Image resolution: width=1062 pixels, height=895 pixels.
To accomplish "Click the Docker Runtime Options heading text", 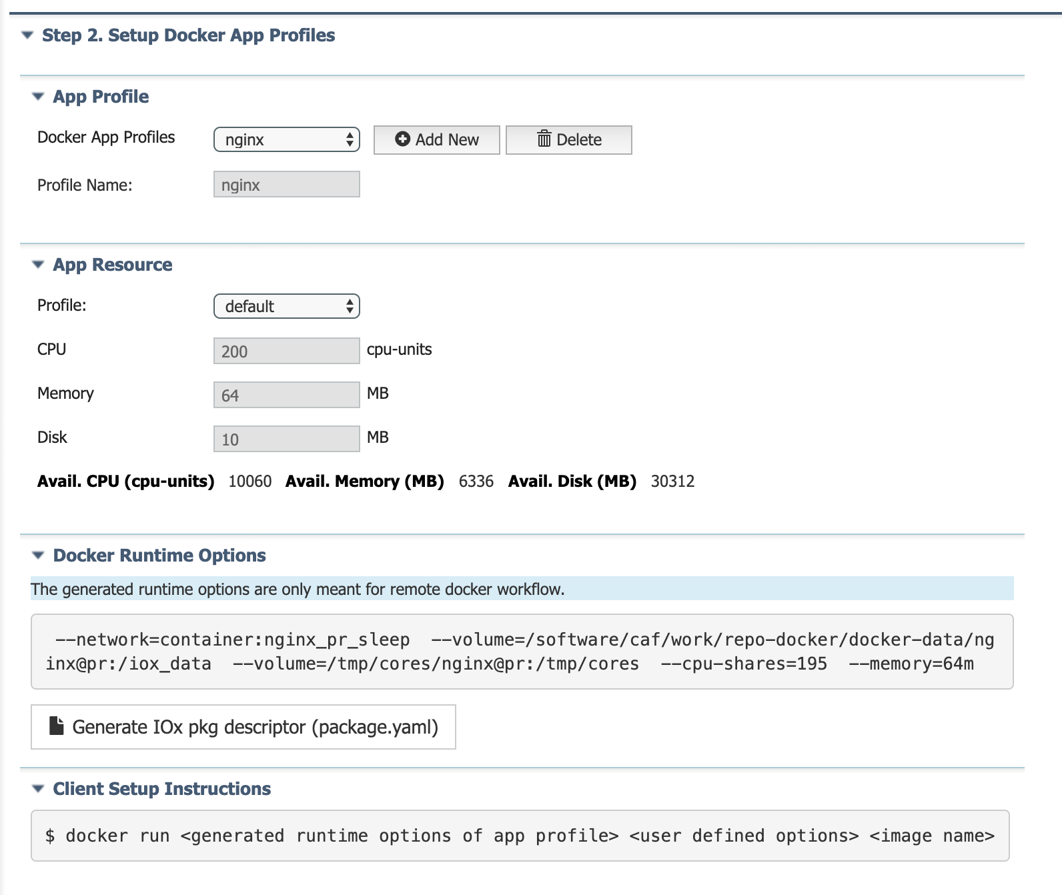I will (159, 556).
